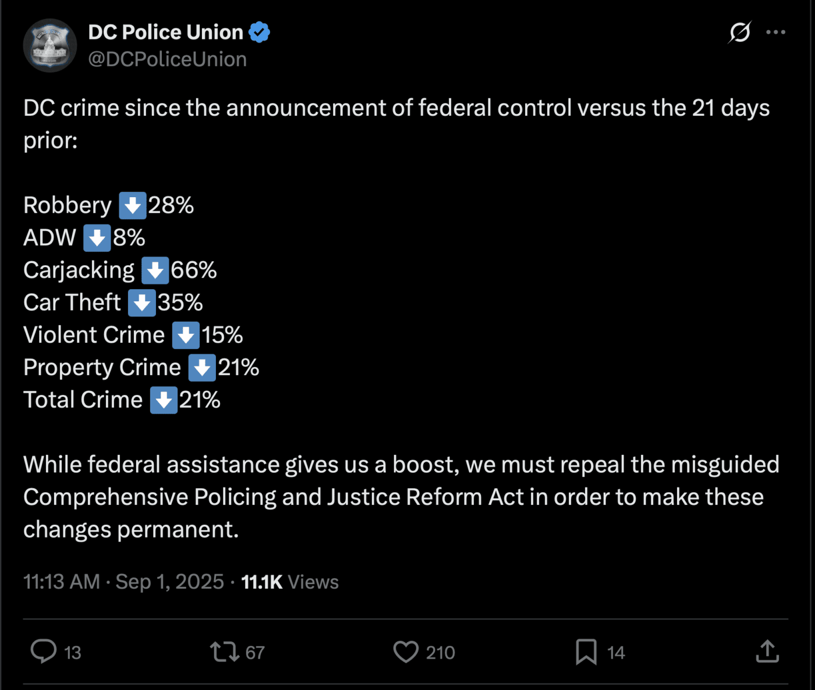This screenshot has height=690, width=815.
Task: Click the DC Police Union display name
Action: [x=166, y=33]
